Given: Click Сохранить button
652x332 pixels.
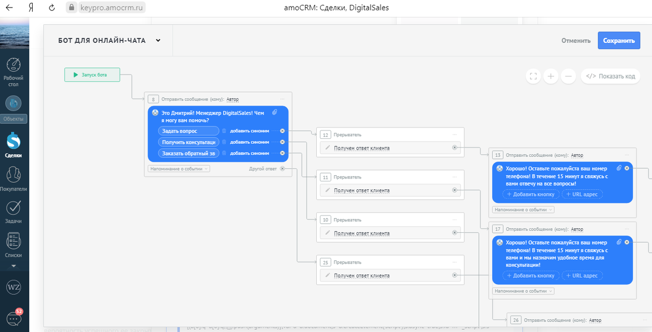Looking at the screenshot, I should pos(619,41).
